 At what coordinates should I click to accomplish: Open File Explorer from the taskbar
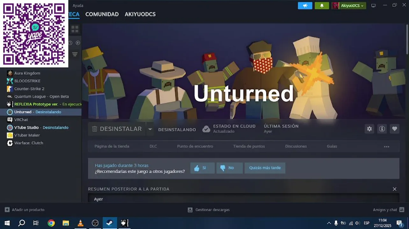(x=66, y=223)
